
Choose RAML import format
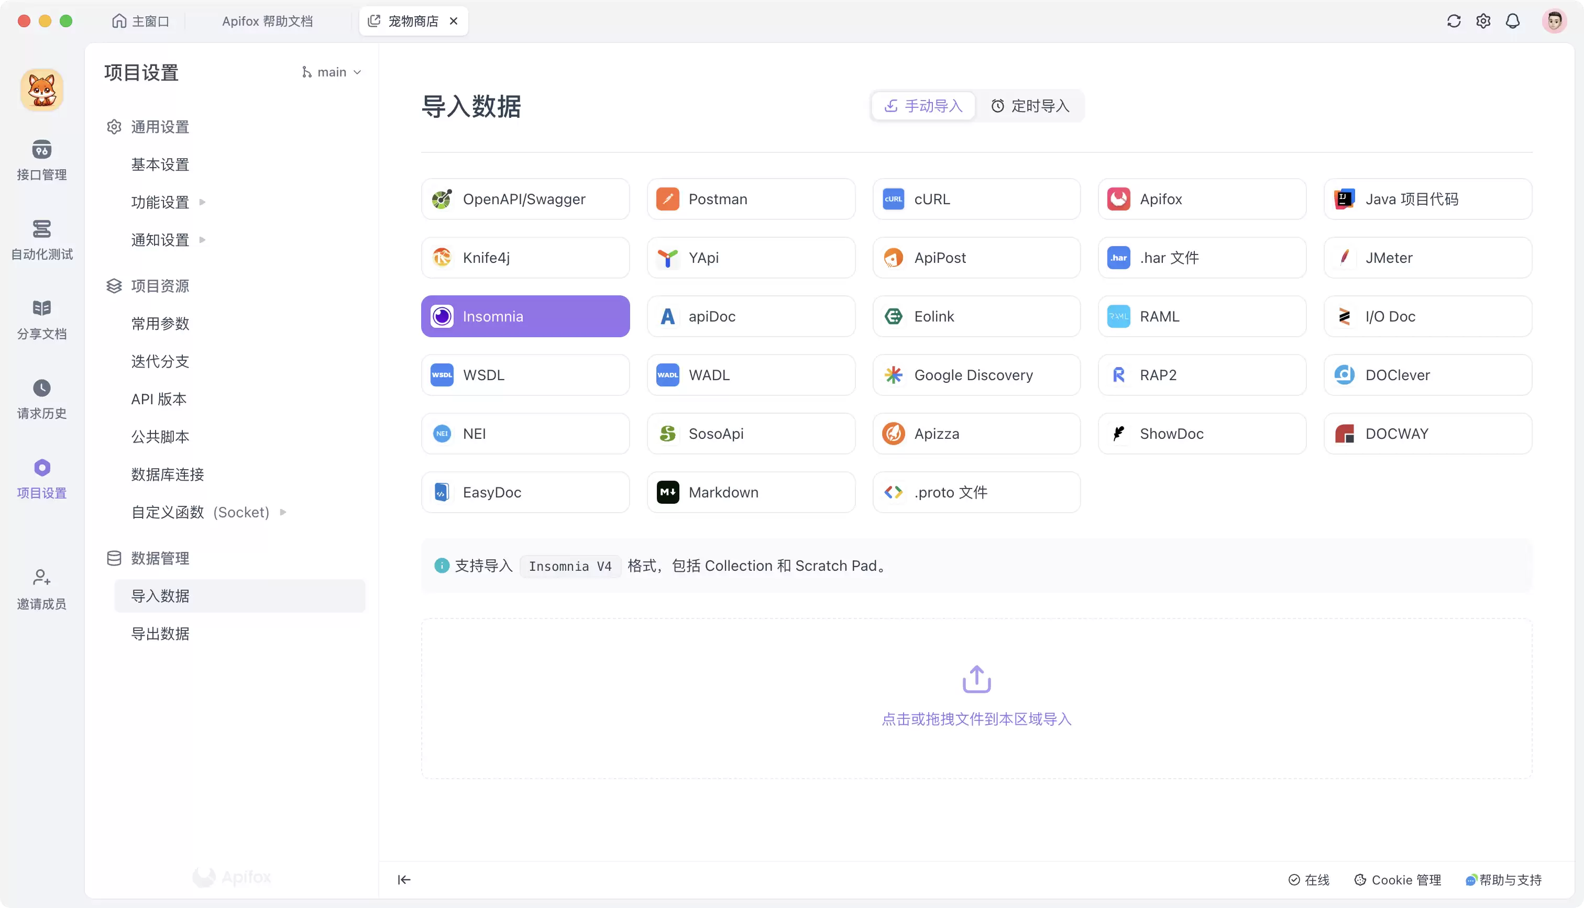pos(1202,316)
